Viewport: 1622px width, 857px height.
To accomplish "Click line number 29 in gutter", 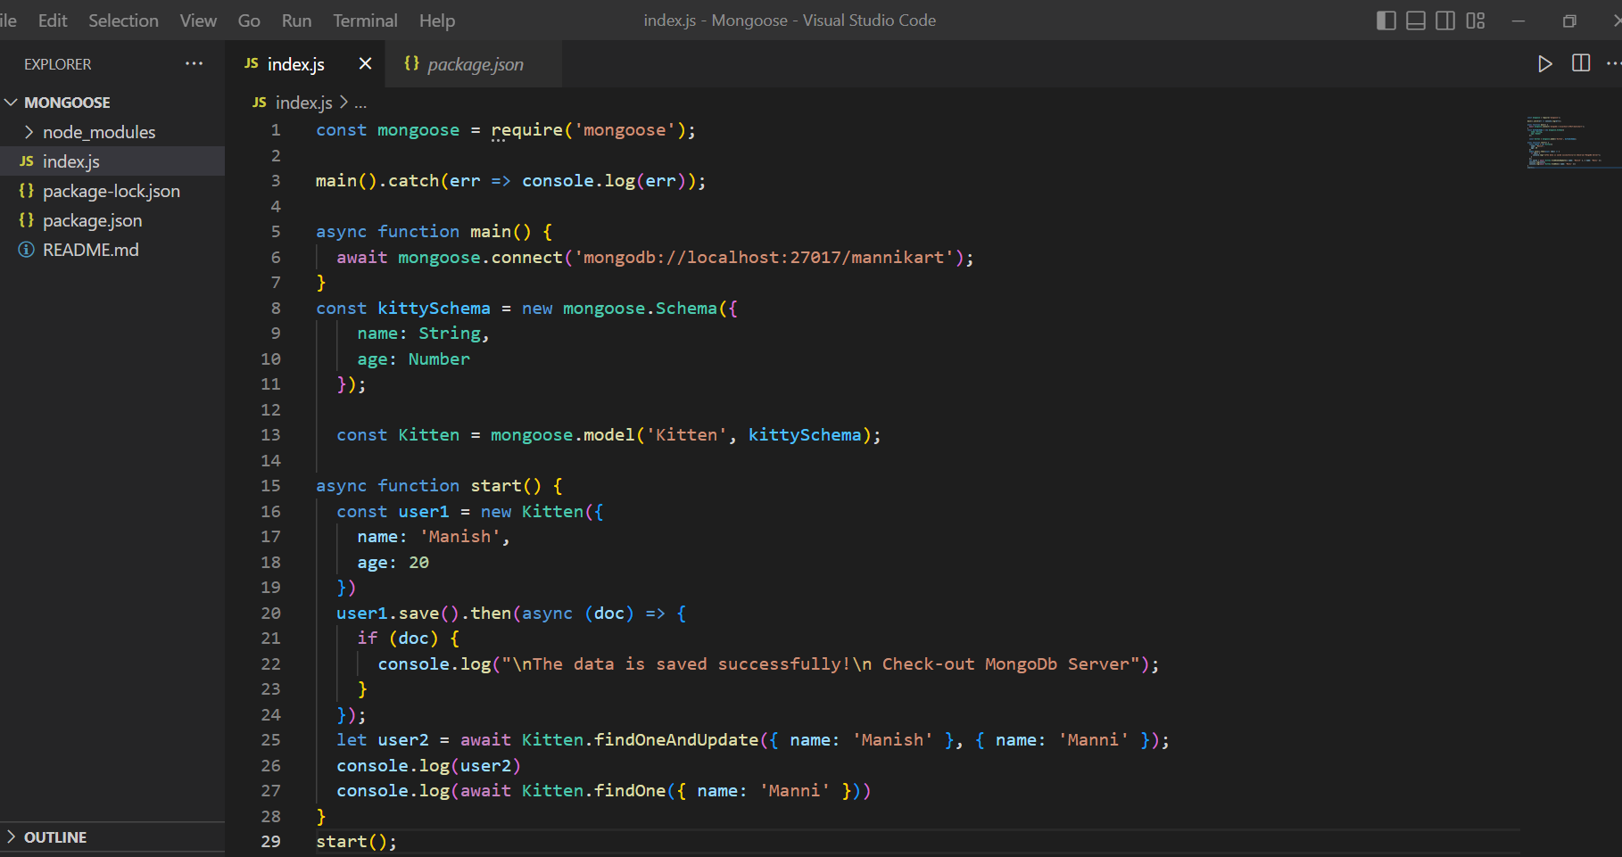I will 270,841.
